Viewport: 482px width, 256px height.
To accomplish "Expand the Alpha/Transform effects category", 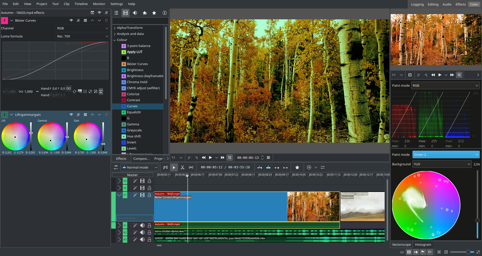I will [115, 28].
